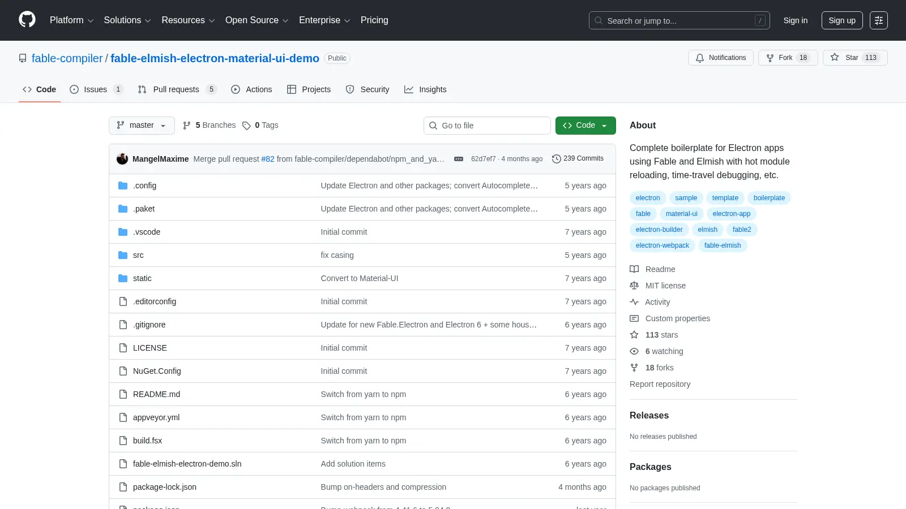The width and height of the screenshot is (906, 509).
Task: Open the NuGet.Config file
Action: pyautogui.click(x=157, y=371)
